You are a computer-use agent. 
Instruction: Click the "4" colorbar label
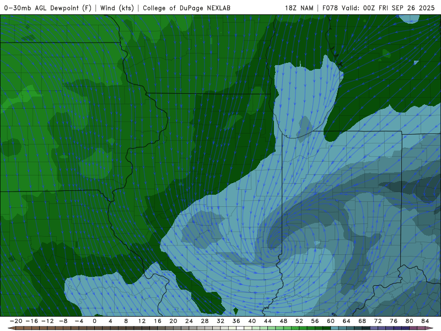click(110, 321)
